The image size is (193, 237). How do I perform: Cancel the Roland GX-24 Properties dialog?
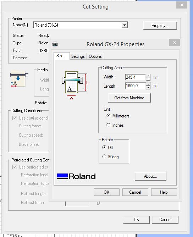coord(135,192)
